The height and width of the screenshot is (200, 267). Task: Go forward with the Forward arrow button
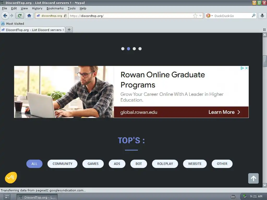pyautogui.click(x=11, y=16)
